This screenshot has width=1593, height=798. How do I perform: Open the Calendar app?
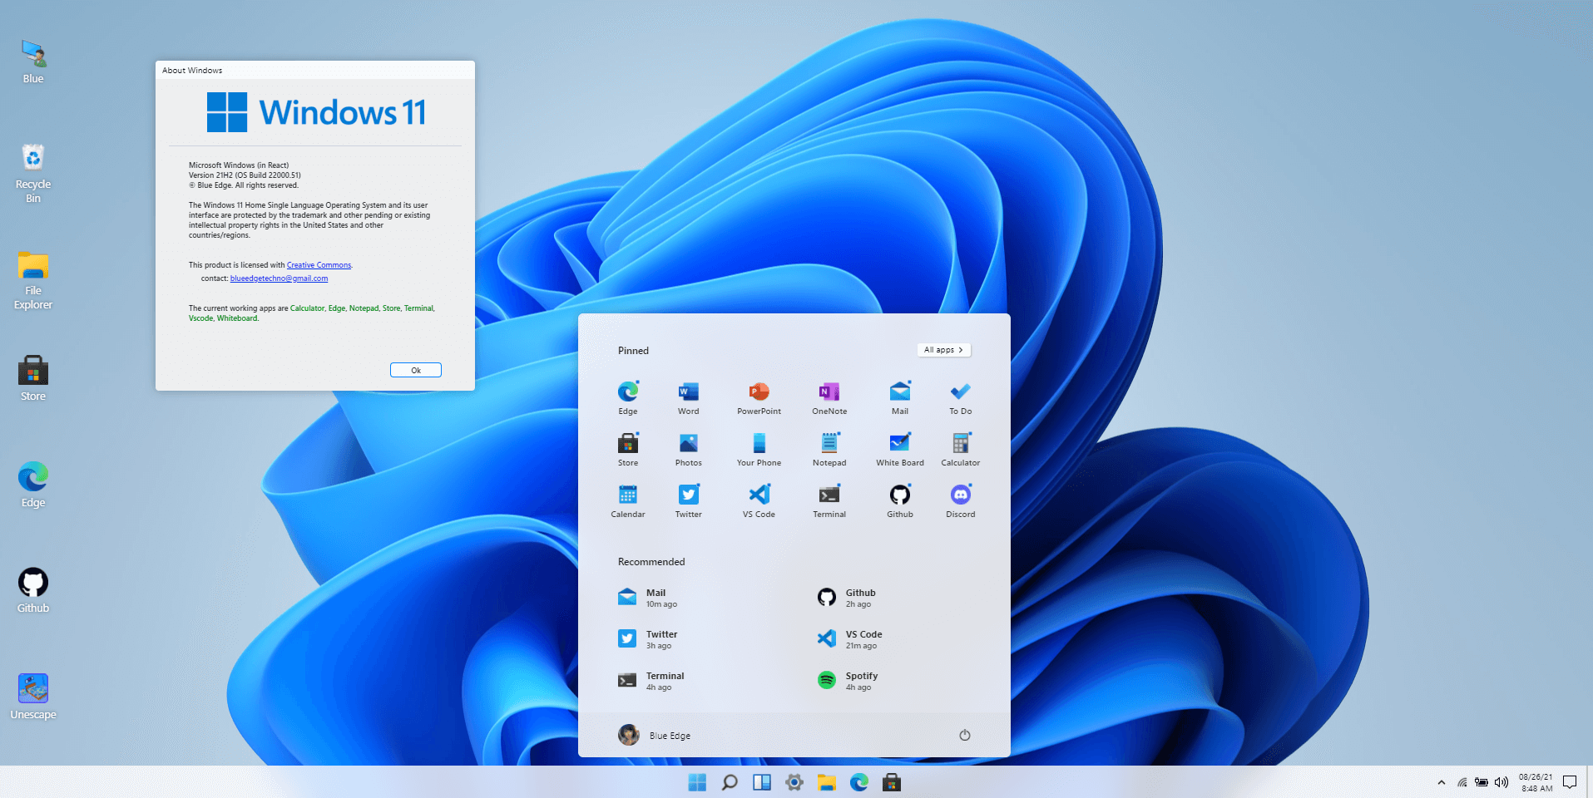(x=628, y=500)
